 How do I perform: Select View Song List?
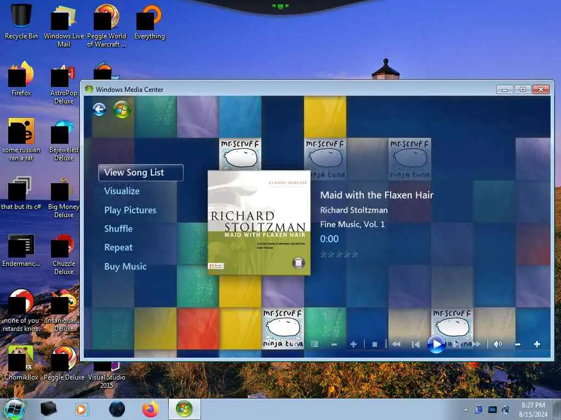point(141,172)
